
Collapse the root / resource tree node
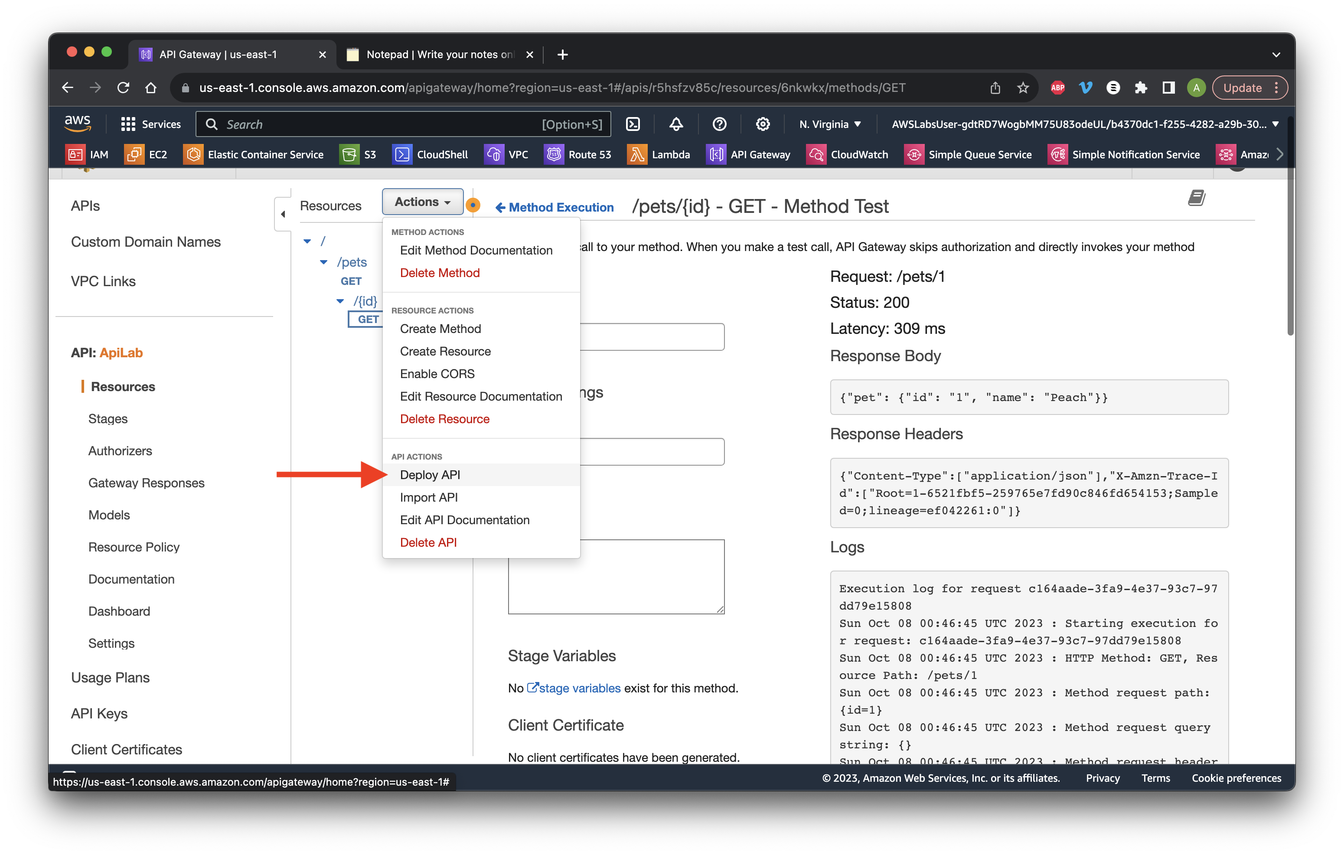coord(307,241)
